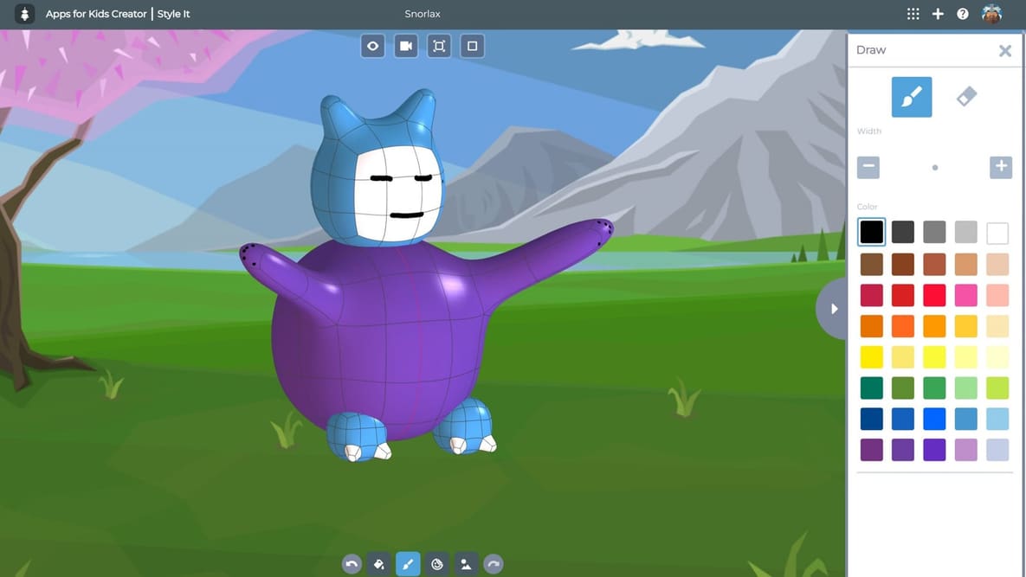
Task: Open the apps grid menu in top bar
Action: 913,13
